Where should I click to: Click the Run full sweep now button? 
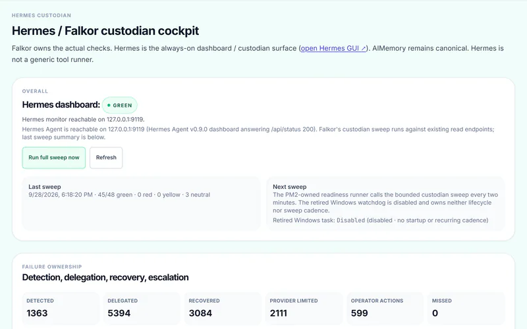54,157
